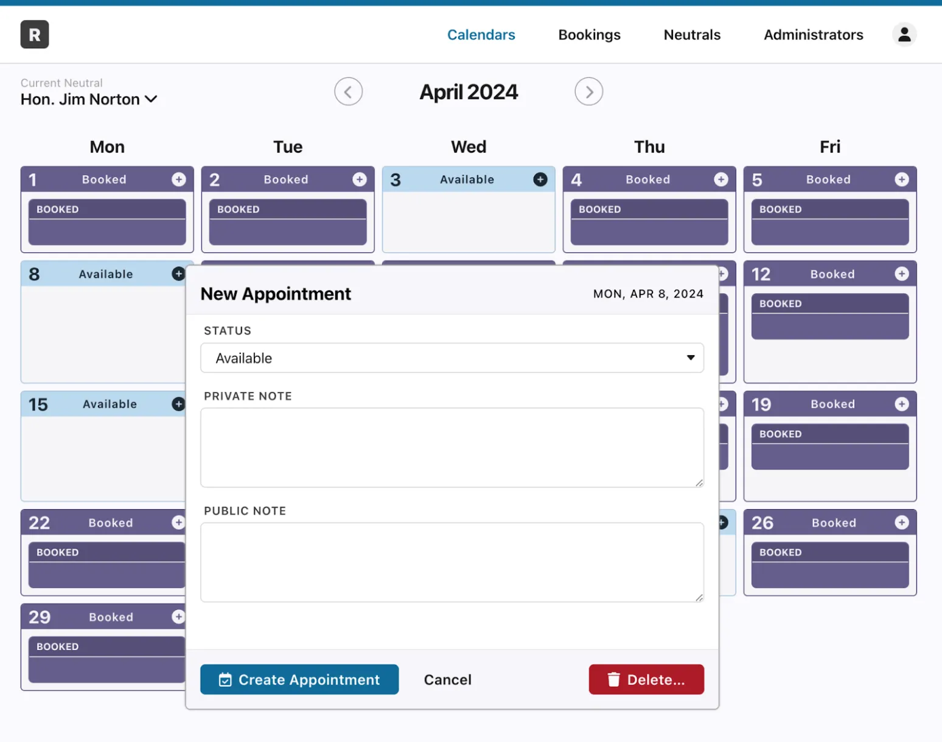942x742 pixels.
Task: Open the BOOKED entry on day 26
Action: point(830,565)
